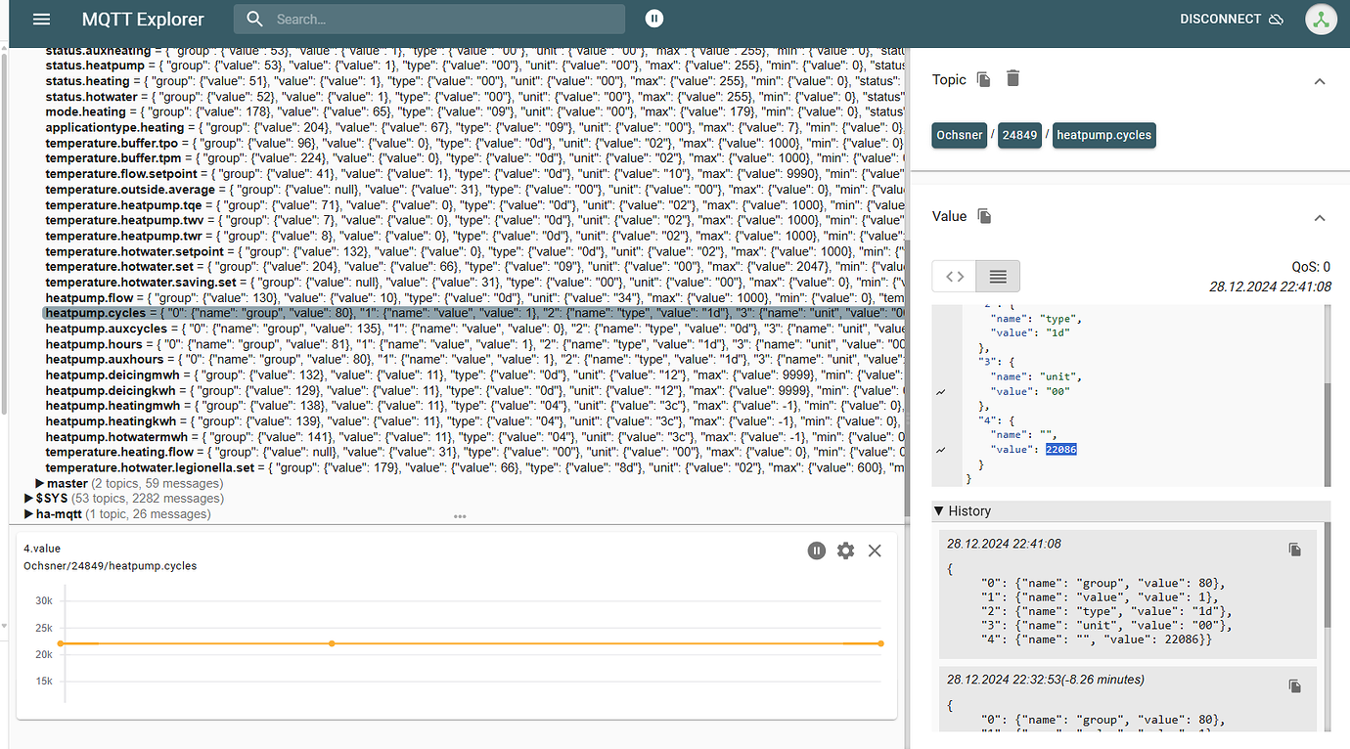Screen dimensions: 1350x749
Task: Expand the $SYS tree node
Action: click(x=28, y=499)
